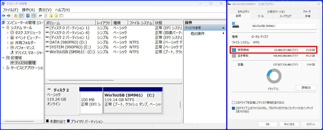Viewport: 323px width, 130px height.
Task: Expand the Task Scheduler node
Action: point(8,32)
